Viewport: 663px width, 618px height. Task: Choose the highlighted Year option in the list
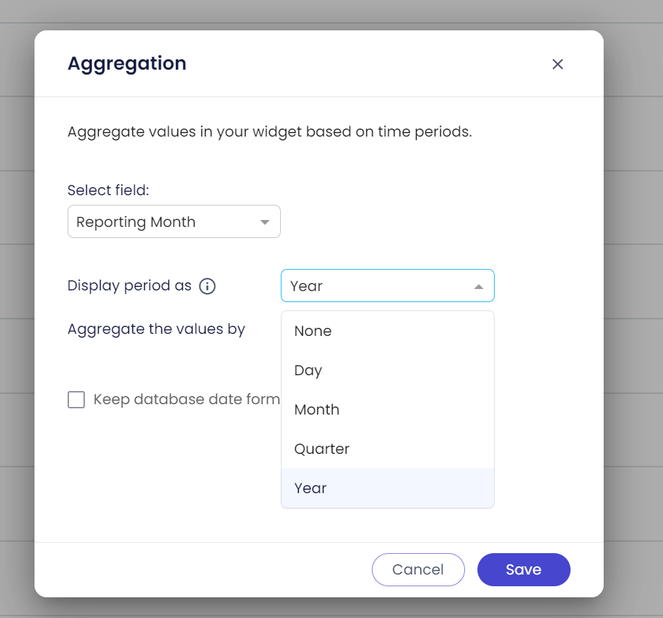(x=310, y=488)
